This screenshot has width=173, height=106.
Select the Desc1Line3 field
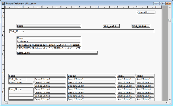50,86
